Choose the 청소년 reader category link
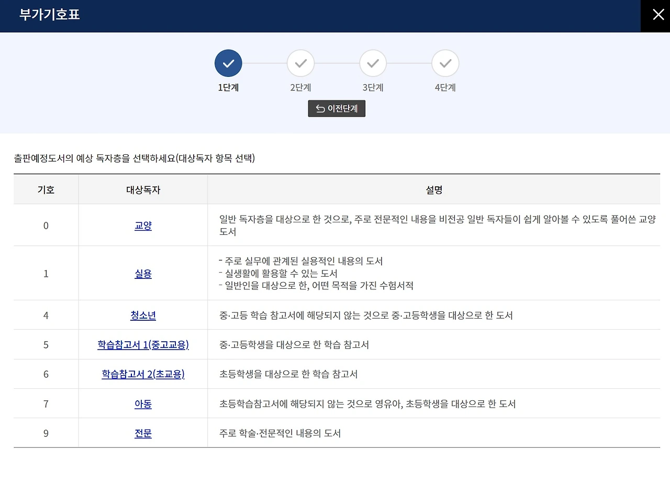Viewport: 670px width, 496px height. [x=143, y=315]
